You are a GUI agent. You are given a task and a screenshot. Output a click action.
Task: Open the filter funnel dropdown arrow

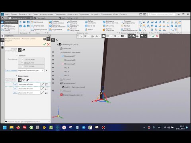(x=145, y=36)
